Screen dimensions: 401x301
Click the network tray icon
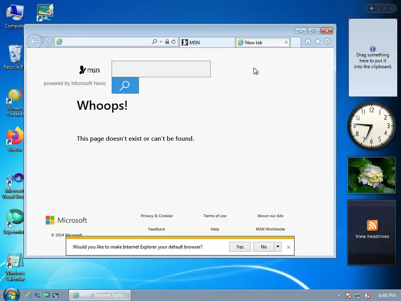pos(358,296)
